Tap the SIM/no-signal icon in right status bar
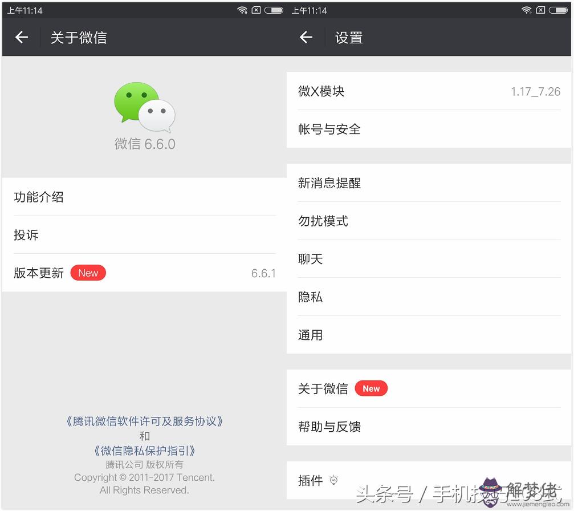The image size is (574, 511). tap(541, 10)
